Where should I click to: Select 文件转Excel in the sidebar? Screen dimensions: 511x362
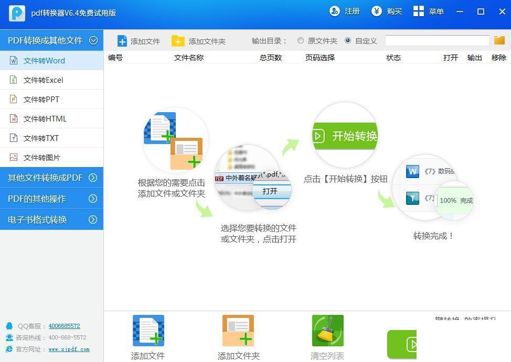coord(52,80)
